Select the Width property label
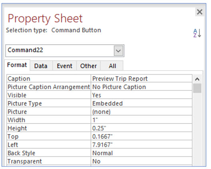Image resolution: width=211 pixels, height=169 pixels. 49,120
